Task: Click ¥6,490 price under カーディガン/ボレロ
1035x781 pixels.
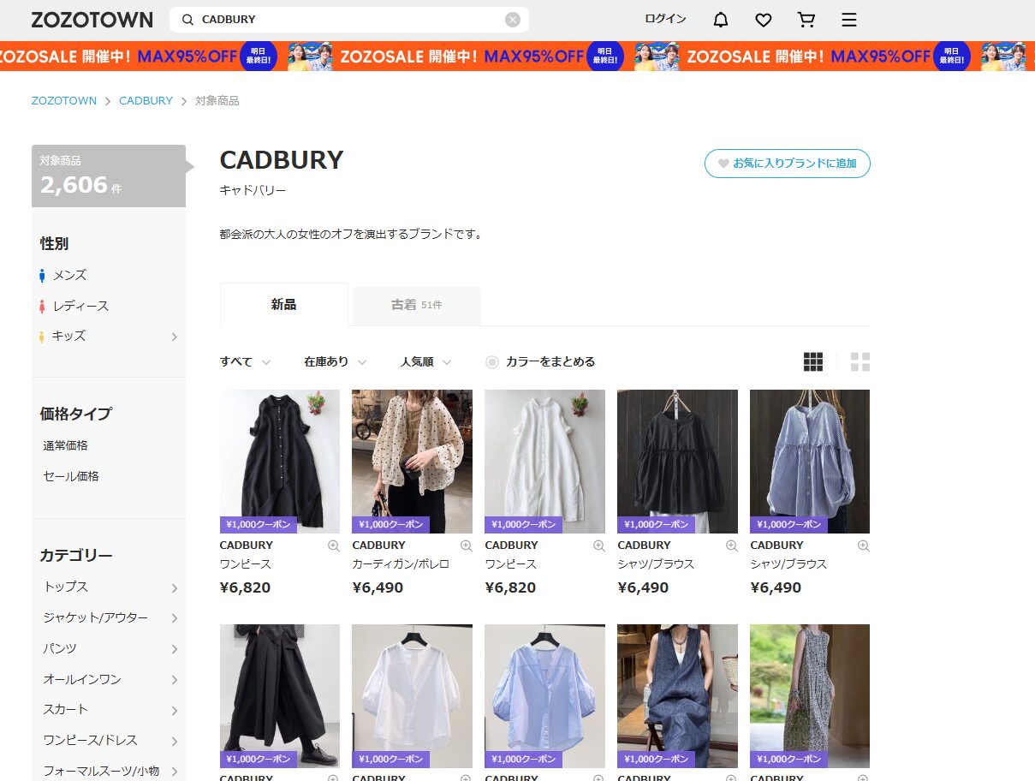Action: coord(378,587)
